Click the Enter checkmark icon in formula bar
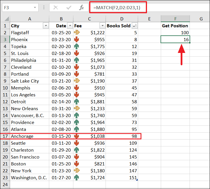Image resolution: width=210 pixels, height=189 pixels. 69,8
